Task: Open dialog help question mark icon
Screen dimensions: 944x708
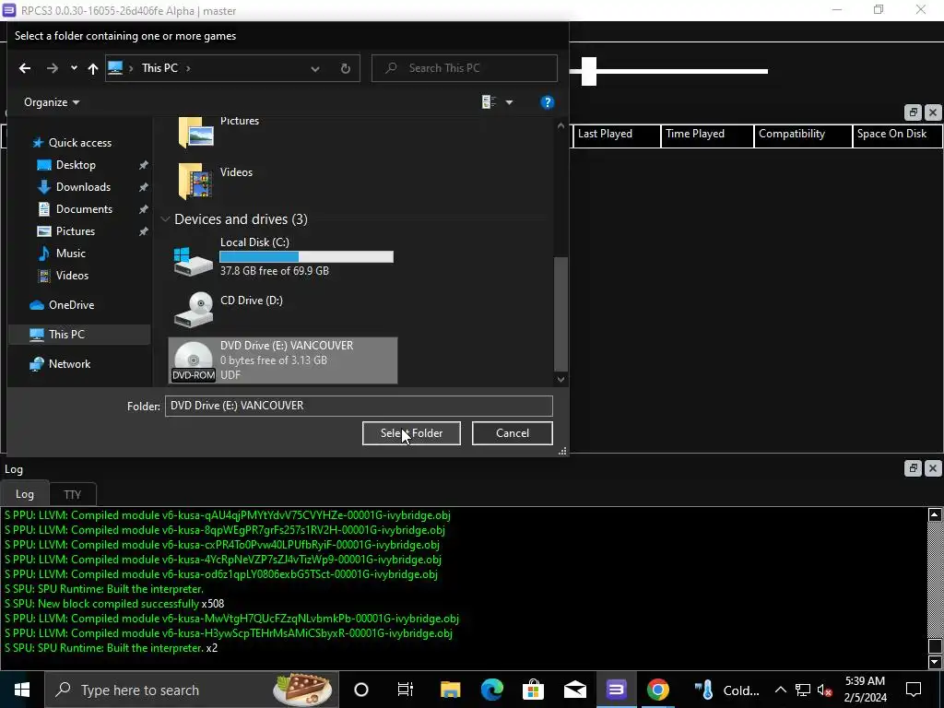Action: [x=547, y=102]
